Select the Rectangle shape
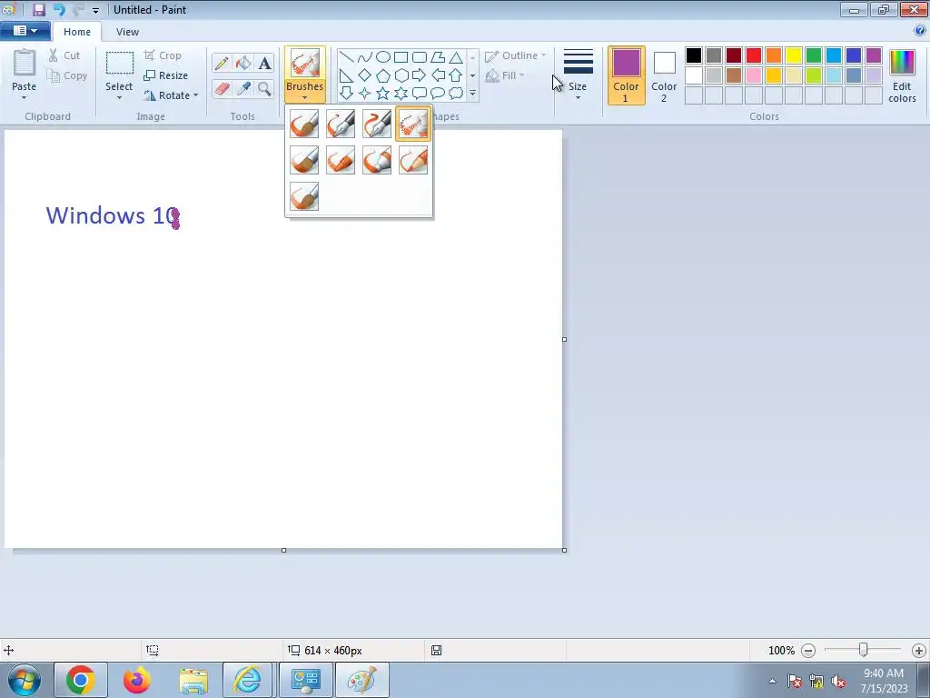Image resolution: width=930 pixels, height=698 pixels. coord(401,57)
